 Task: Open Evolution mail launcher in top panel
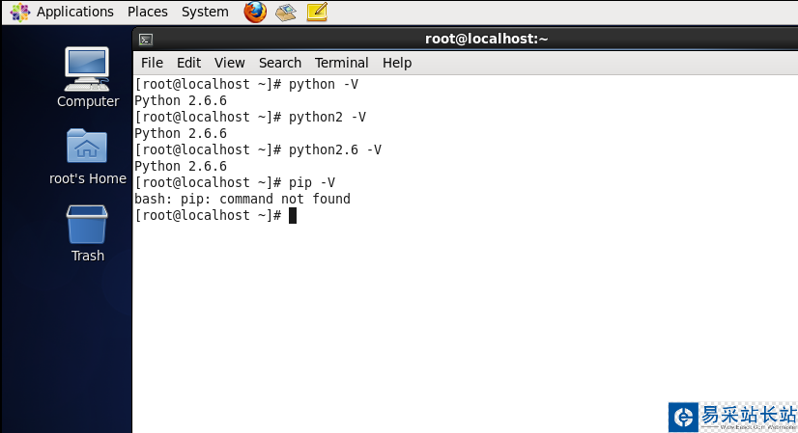tap(285, 12)
